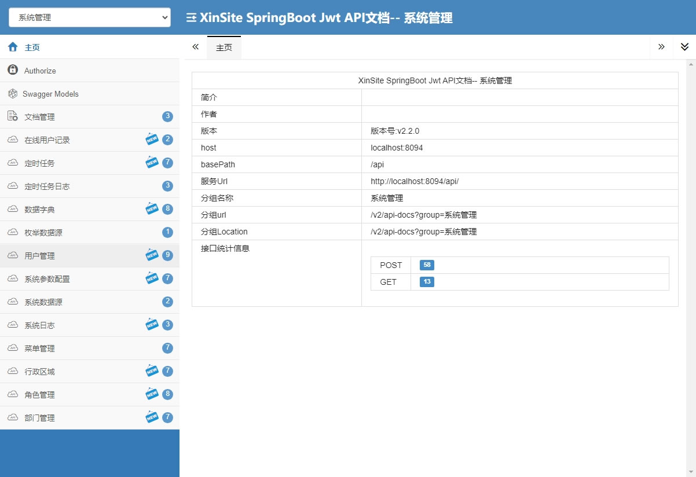Click the home icon beside 主页
The image size is (696, 477).
(x=13, y=47)
